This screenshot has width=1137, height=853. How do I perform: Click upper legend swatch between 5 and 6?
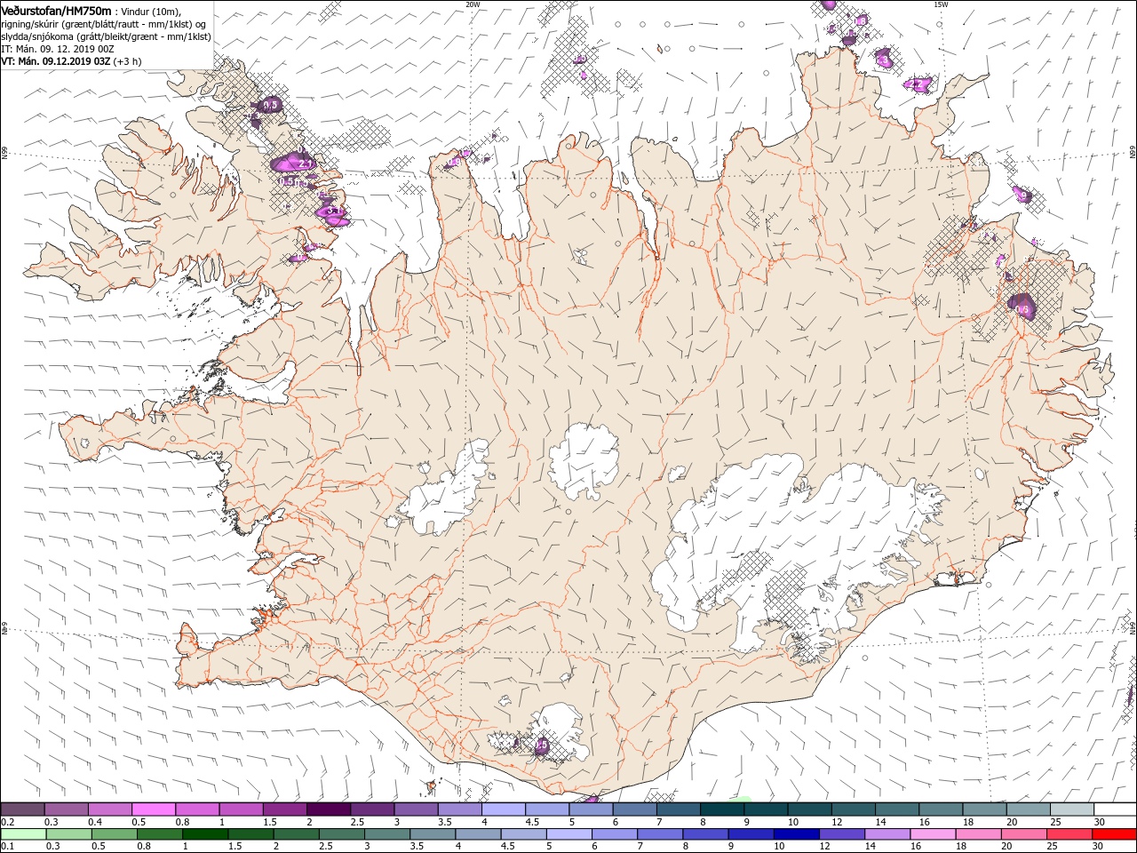click(x=590, y=809)
